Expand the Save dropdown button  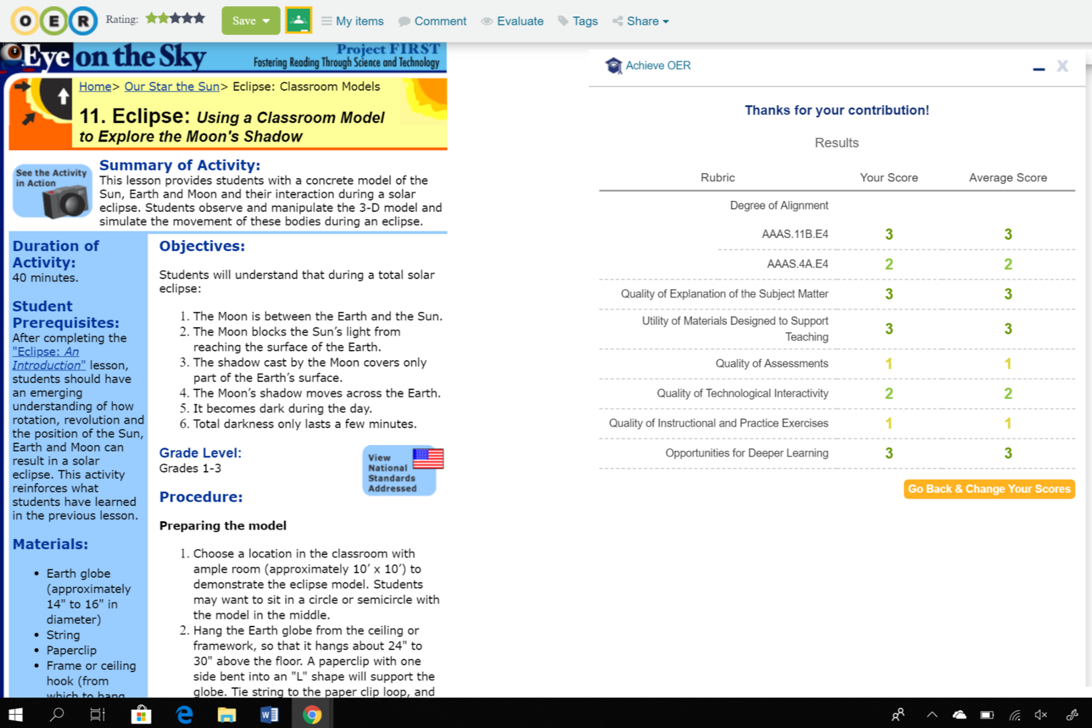(251, 21)
